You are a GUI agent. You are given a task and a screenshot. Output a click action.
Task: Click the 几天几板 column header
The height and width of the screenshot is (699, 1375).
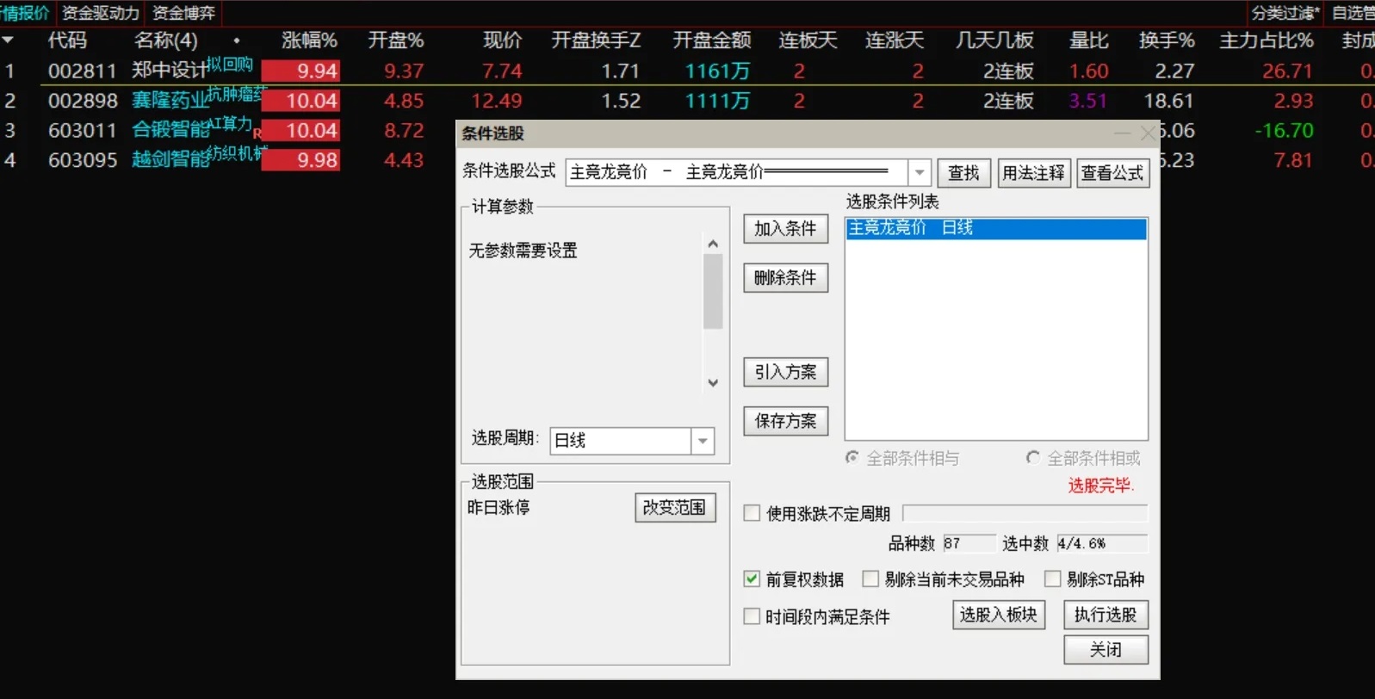(994, 40)
